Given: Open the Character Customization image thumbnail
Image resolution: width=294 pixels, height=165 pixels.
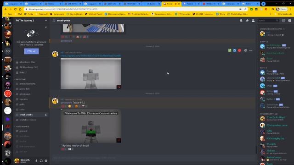Looking at the screenshot, I should (x=91, y=126).
